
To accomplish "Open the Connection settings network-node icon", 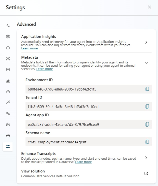I will tap(8, 59).
